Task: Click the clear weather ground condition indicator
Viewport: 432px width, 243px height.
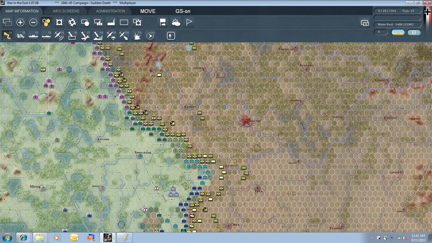Action: point(398,32)
